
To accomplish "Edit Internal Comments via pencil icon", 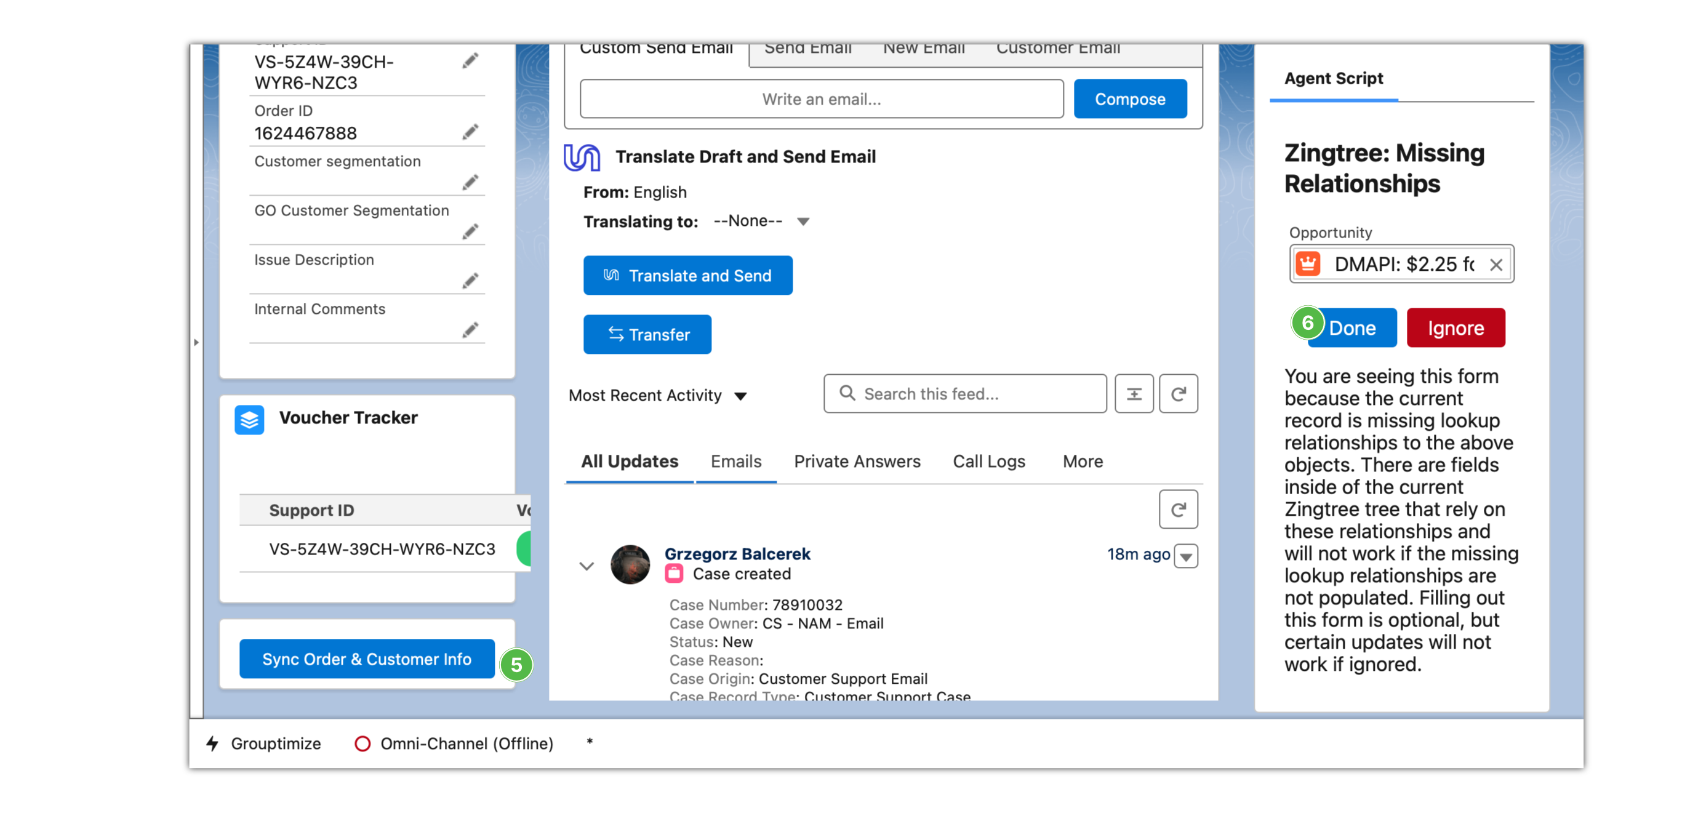I will tap(470, 330).
